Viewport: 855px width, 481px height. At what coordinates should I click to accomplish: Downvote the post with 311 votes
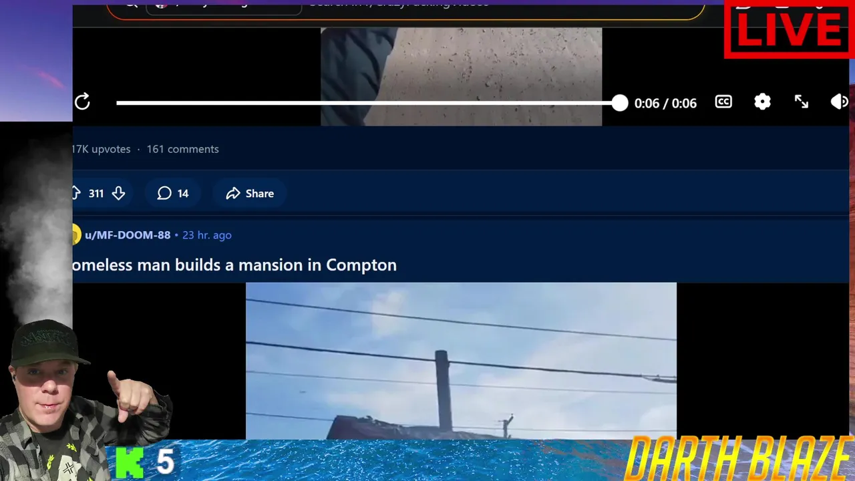point(119,193)
